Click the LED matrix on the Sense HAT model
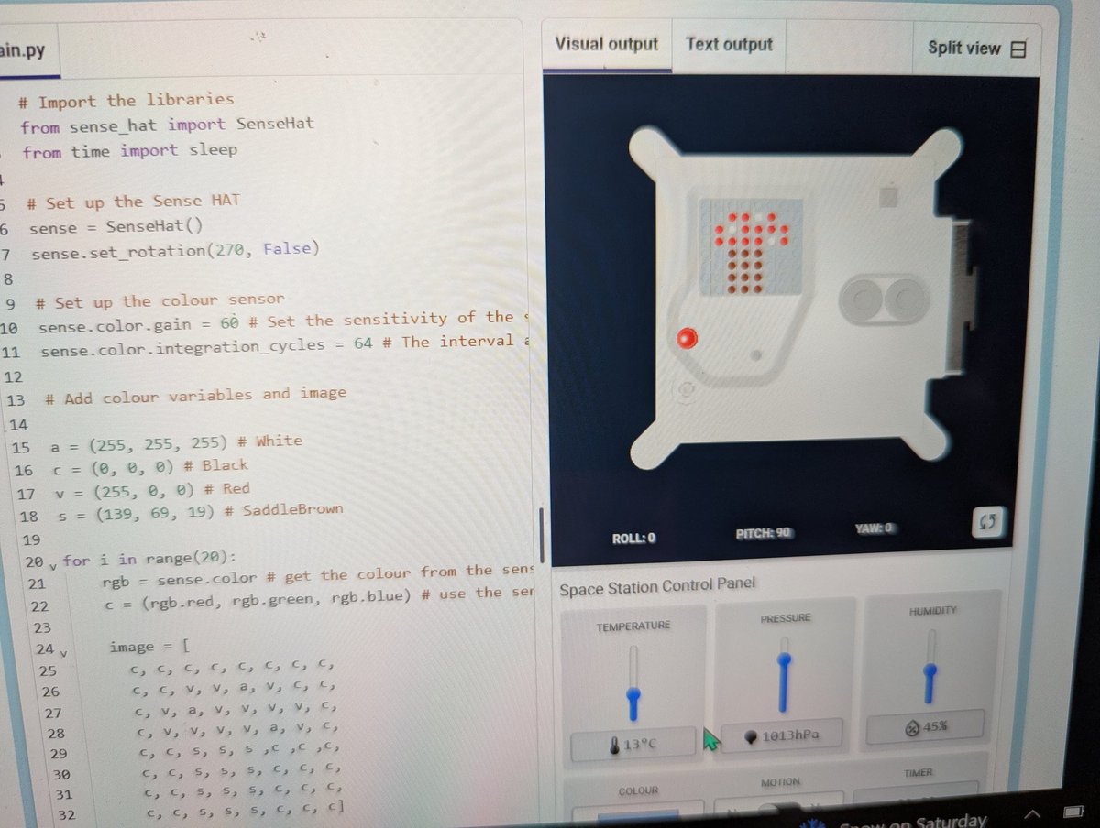The height and width of the screenshot is (828, 1100). (x=751, y=246)
